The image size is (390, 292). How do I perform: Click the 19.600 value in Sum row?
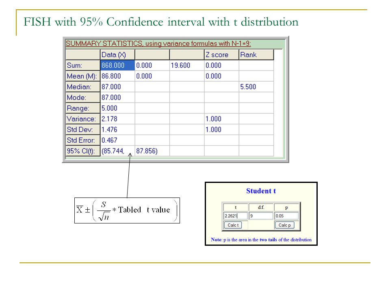pos(187,65)
